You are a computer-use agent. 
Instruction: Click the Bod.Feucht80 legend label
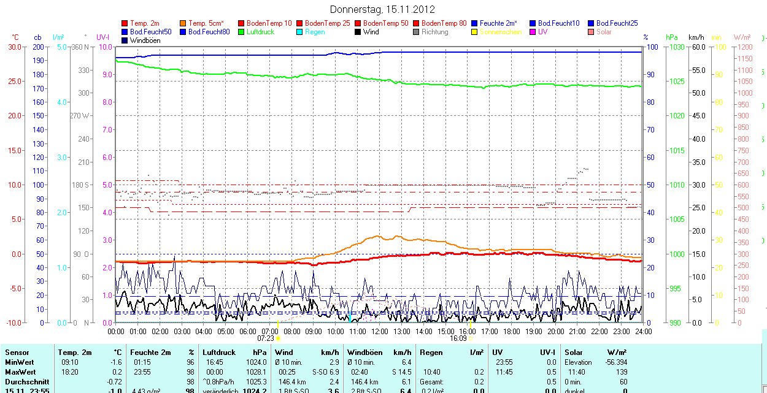(x=209, y=32)
